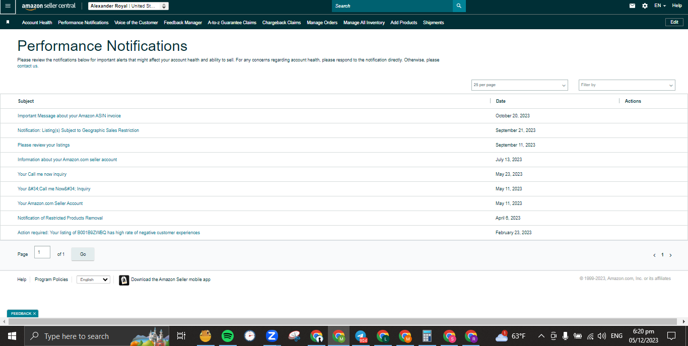Open Listing(s) Subject to Geographic Sales Restriction notification

click(x=78, y=130)
